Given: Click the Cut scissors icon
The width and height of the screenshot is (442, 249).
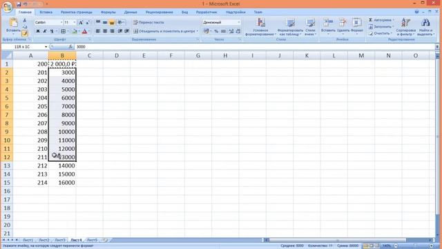Looking at the screenshot, I should tap(25, 20).
